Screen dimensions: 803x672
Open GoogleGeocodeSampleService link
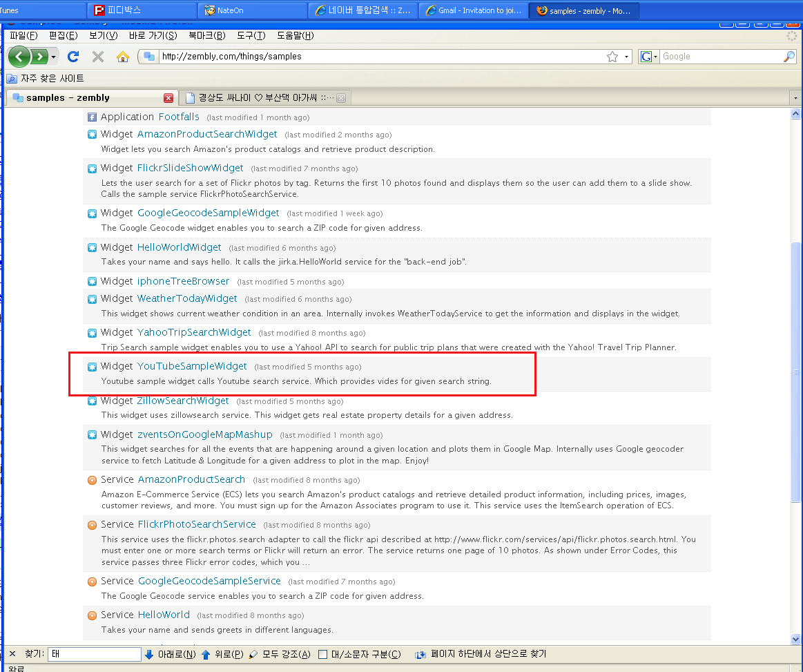[x=209, y=581]
